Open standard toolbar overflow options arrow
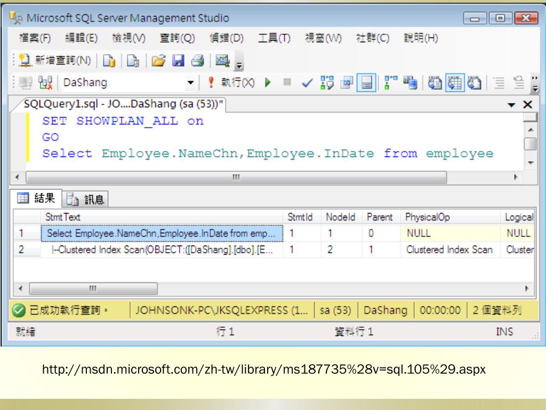 239,65
